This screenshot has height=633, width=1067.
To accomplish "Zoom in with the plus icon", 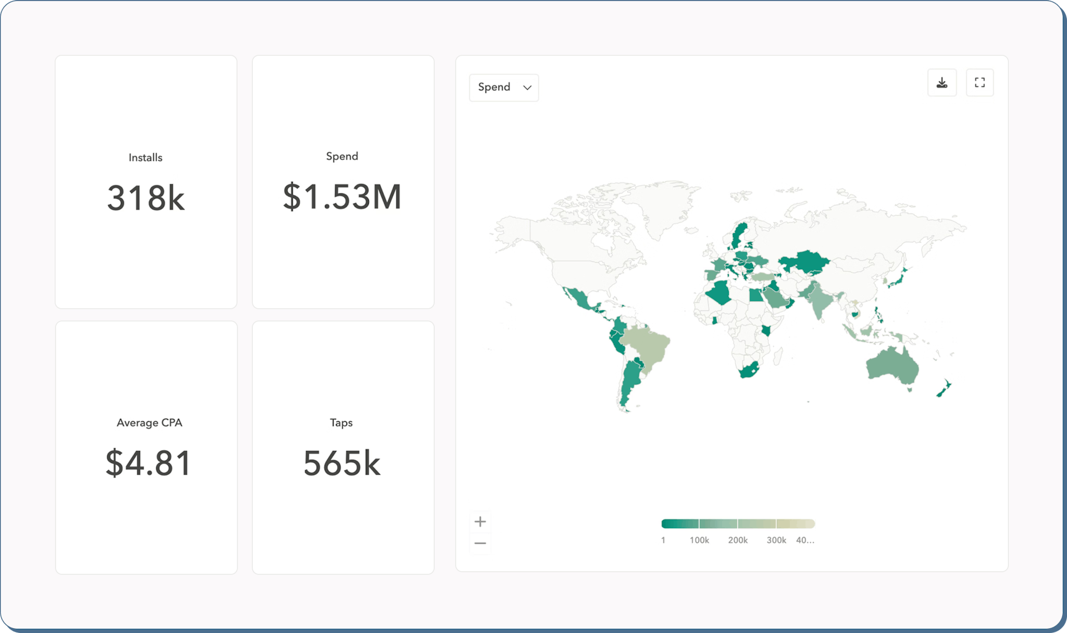I will point(480,521).
